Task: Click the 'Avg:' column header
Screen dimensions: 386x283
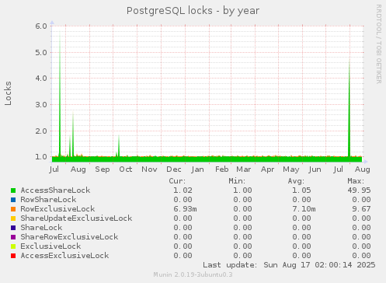Action: [296, 181]
